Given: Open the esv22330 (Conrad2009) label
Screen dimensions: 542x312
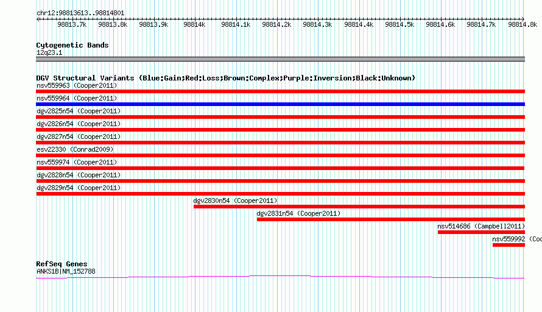Looking at the screenshot, I should coord(75,149).
